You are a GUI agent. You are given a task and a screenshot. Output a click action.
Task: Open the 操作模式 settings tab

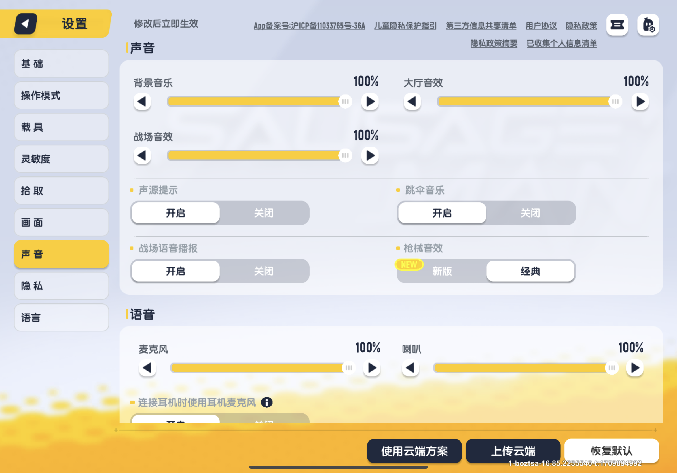pos(61,96)
